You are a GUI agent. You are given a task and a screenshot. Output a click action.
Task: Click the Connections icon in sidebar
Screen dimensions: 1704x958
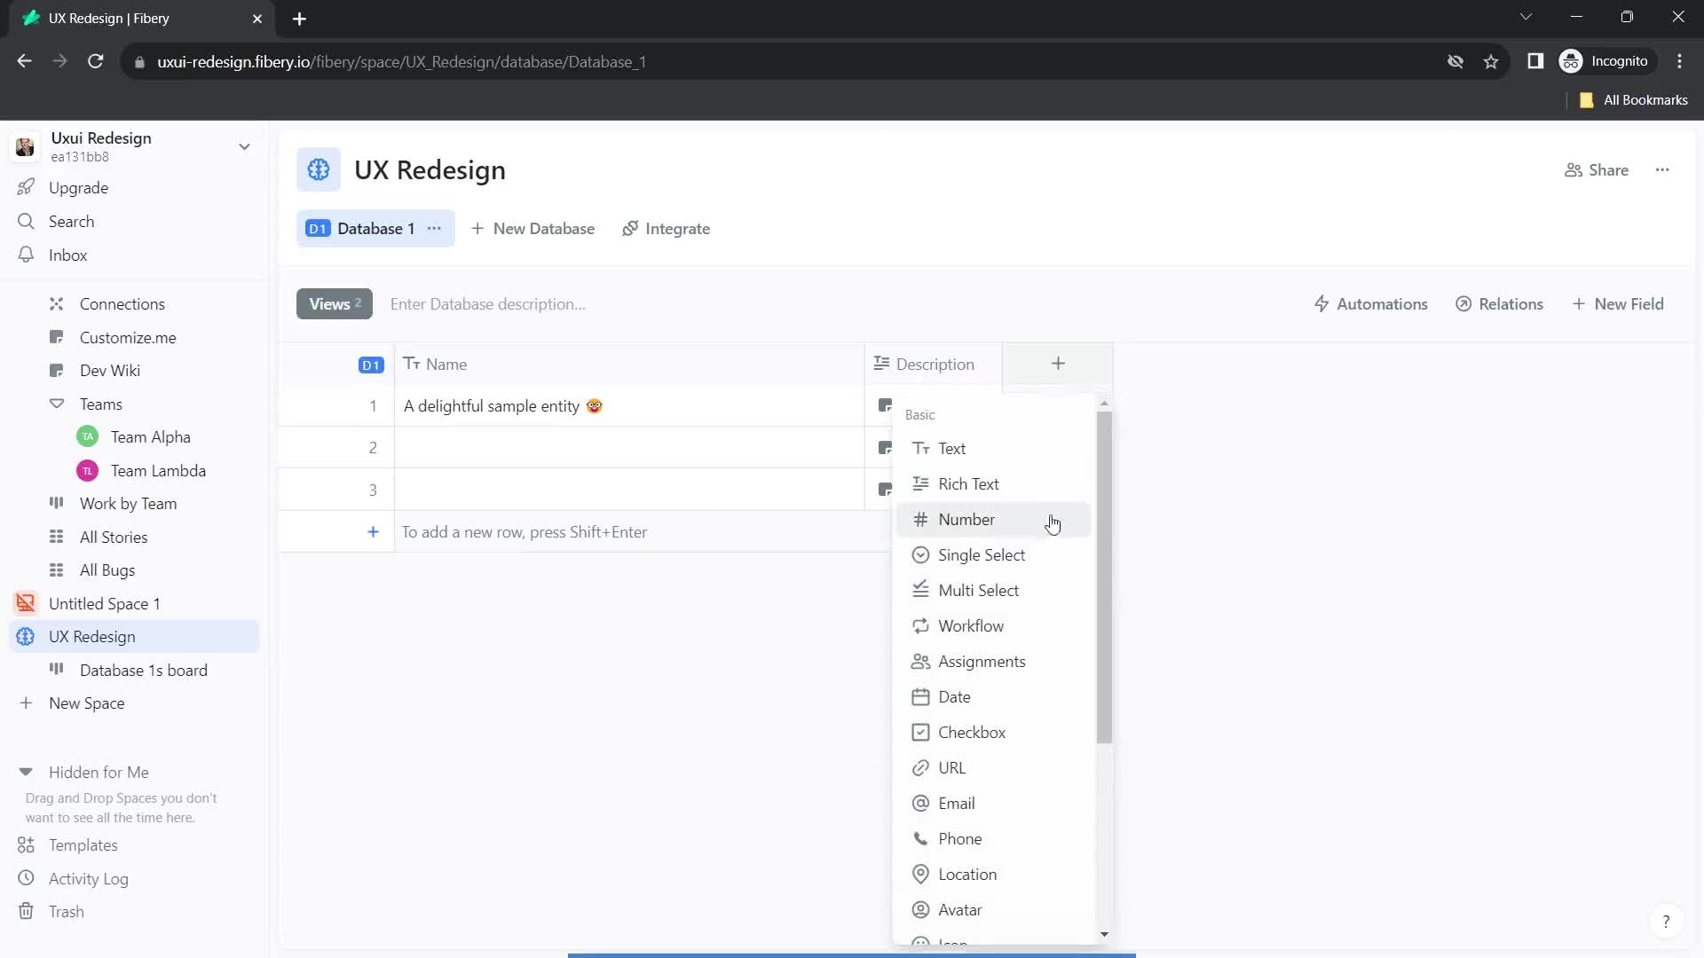pyautogui.click(x=56, y=303)
